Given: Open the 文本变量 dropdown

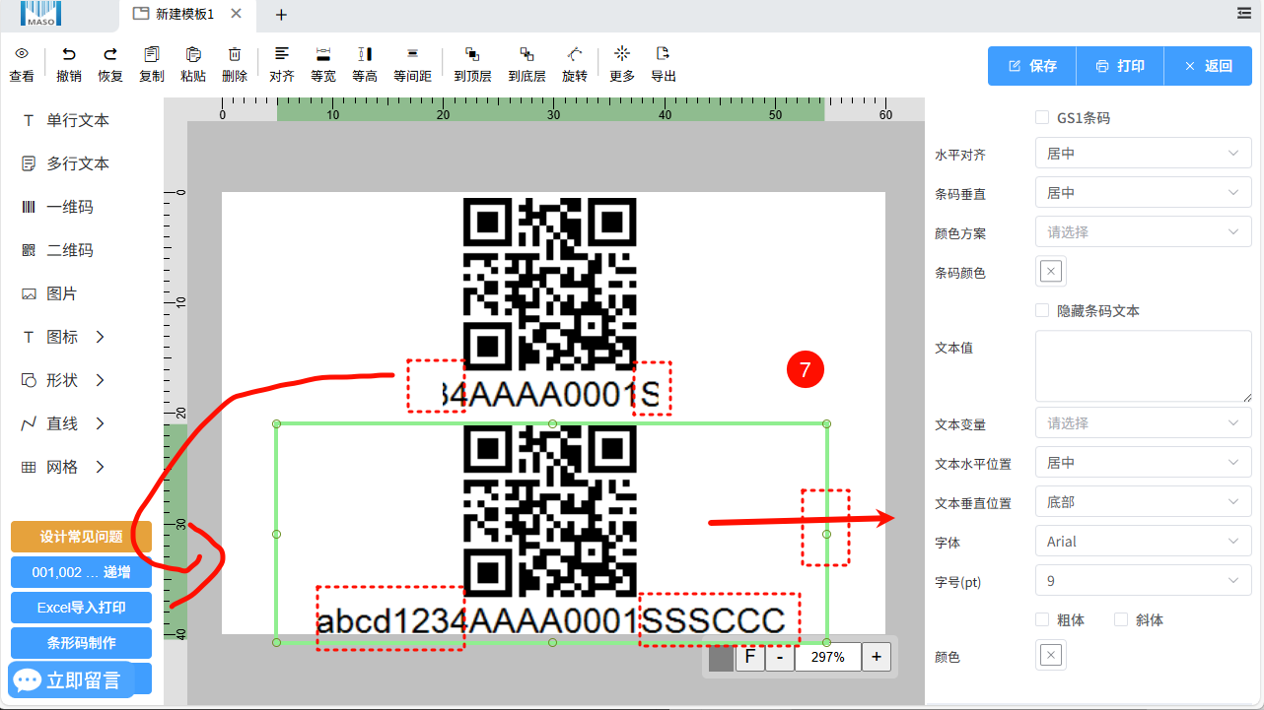Looking at the screenshot, I should tap(1144, 423).
